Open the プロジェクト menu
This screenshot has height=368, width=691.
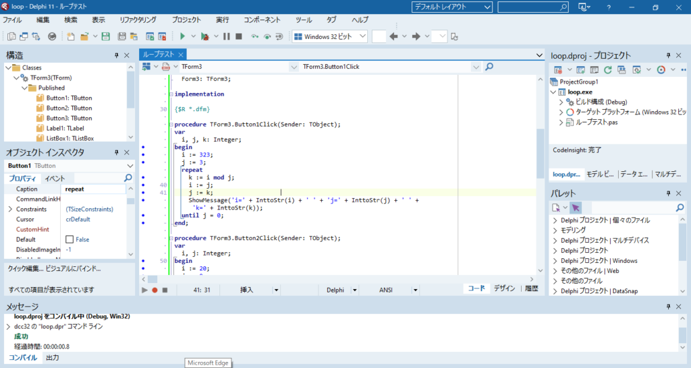tap(186, 20)
